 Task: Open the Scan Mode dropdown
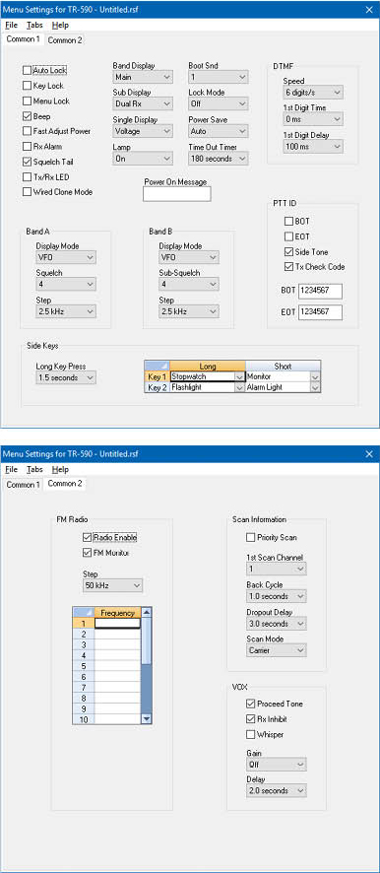tap(277, 650)
